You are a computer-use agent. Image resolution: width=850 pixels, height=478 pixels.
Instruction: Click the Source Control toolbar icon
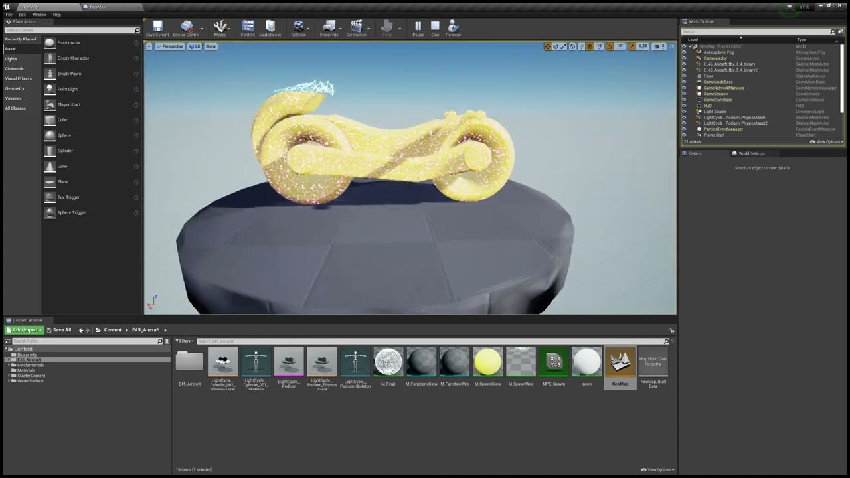[x=187, y=27]
